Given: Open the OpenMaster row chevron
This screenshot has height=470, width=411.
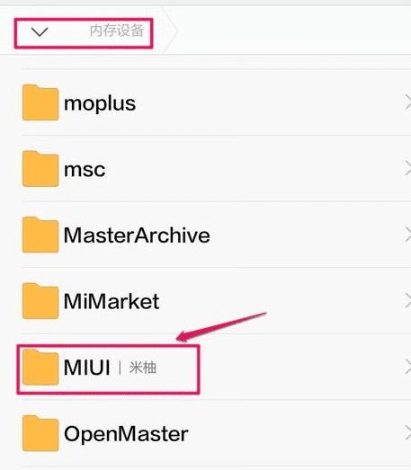Looking at the screenshot, I should click(x=407, y=433).
